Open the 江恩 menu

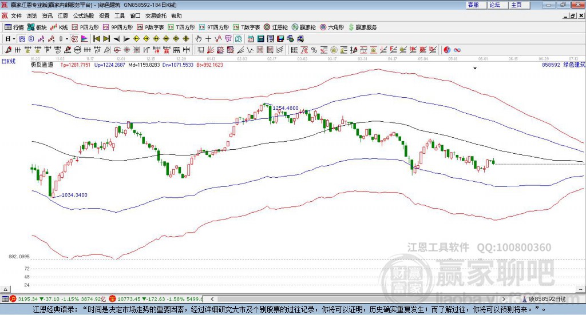63,15
